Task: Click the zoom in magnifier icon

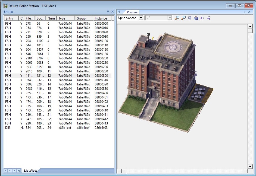Action: [x=177, y=18]
